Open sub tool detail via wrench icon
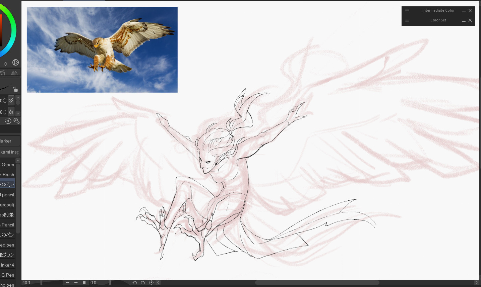Viewport: 481px width, 287px height. pyautogui.click(x=16, y=121)
